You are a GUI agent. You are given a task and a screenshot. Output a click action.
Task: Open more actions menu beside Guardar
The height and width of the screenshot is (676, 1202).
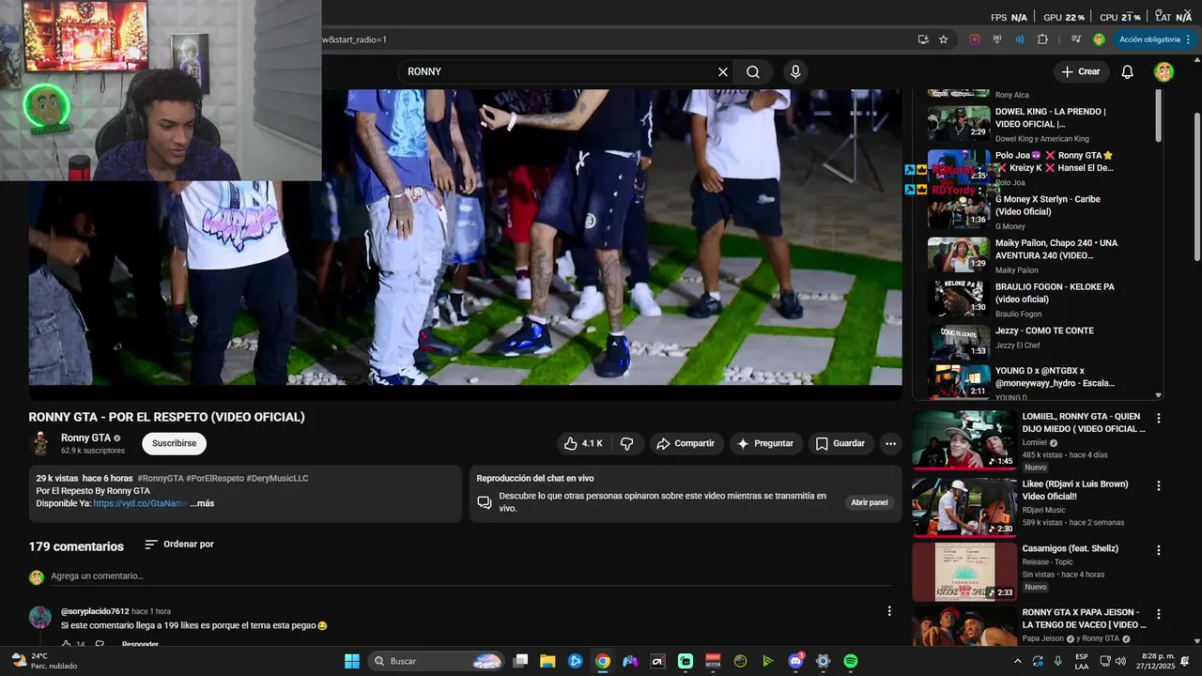tap(890, 443)
